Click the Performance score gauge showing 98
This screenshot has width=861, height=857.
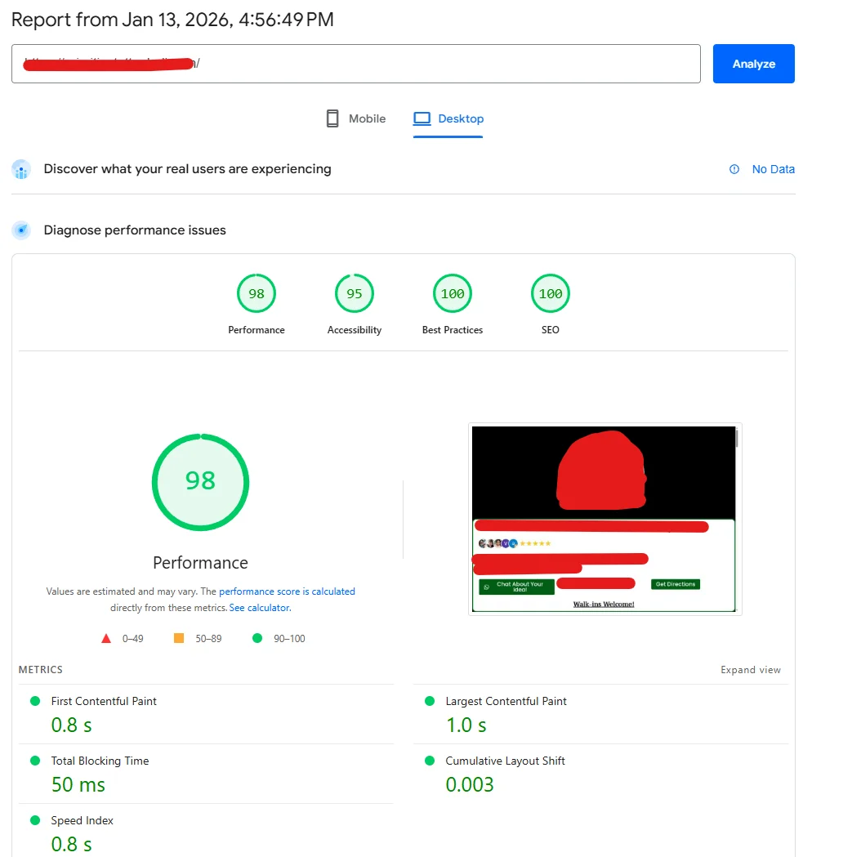pos(256,293)
